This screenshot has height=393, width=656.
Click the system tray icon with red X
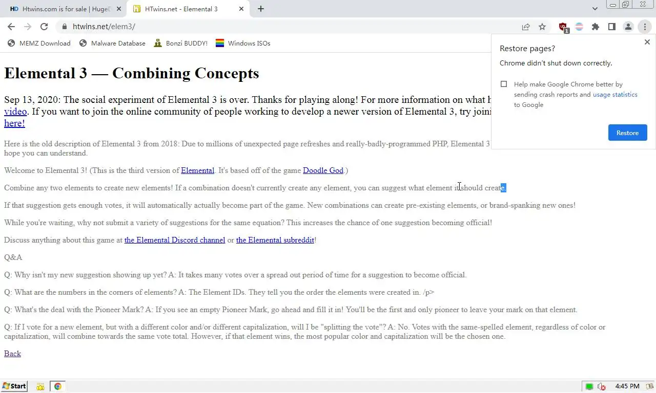[x=602, y=386]
